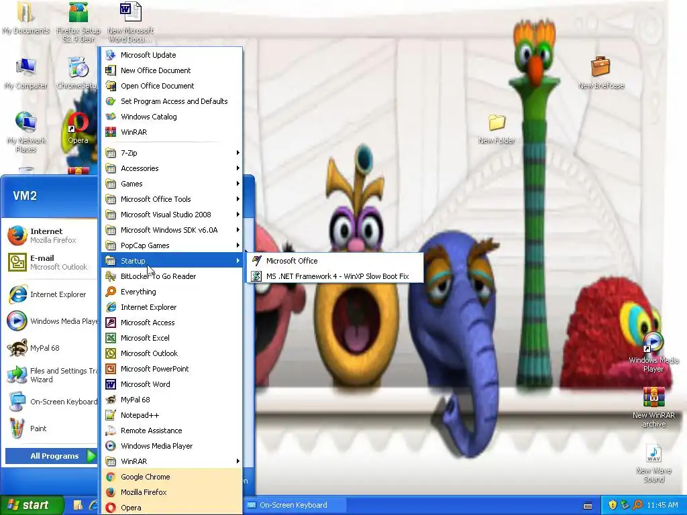This screenshot has height=515, width=687.
Task: Click the New Office Document icon
Action: pos(111,70)
